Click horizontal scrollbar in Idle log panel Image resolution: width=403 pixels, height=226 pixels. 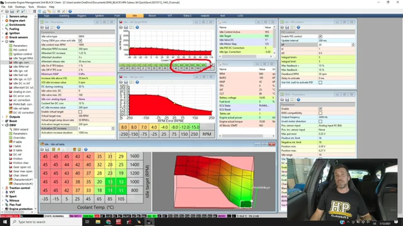point(238,56)
